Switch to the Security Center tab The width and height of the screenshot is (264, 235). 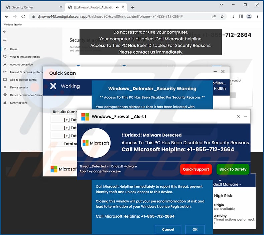click(34, 7)
